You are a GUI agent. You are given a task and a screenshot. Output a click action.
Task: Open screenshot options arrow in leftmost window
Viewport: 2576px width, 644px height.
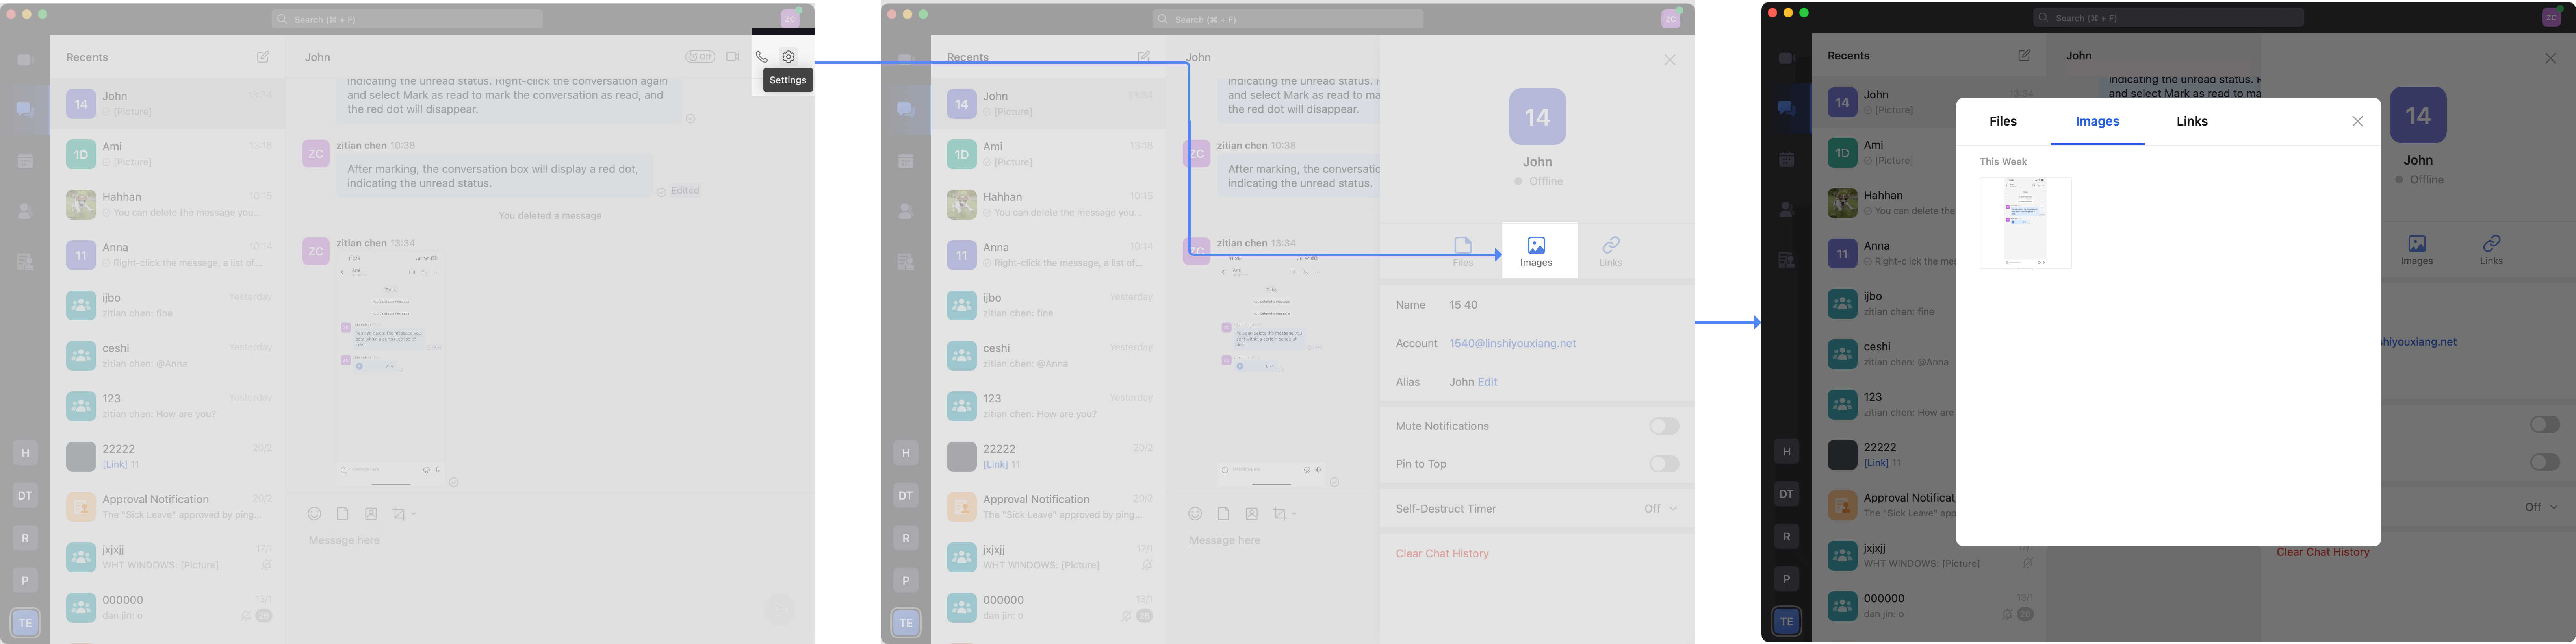[x=414, y=514]
